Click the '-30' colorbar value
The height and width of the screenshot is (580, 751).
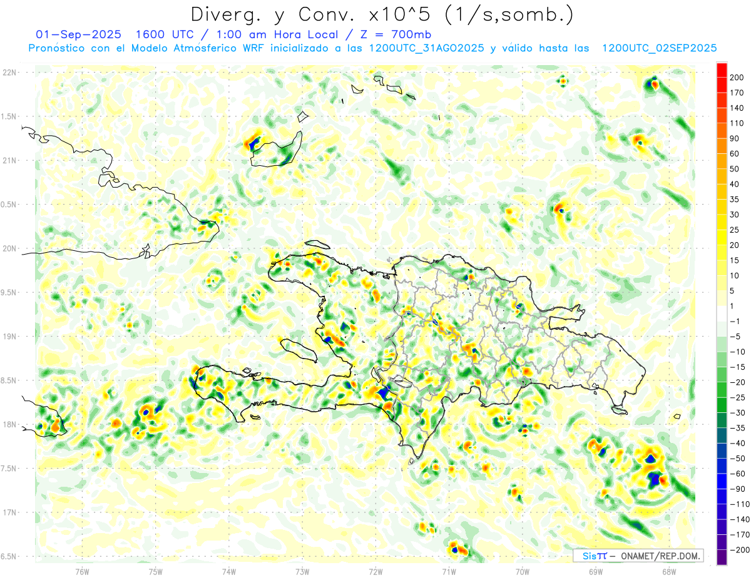[738, 413]
